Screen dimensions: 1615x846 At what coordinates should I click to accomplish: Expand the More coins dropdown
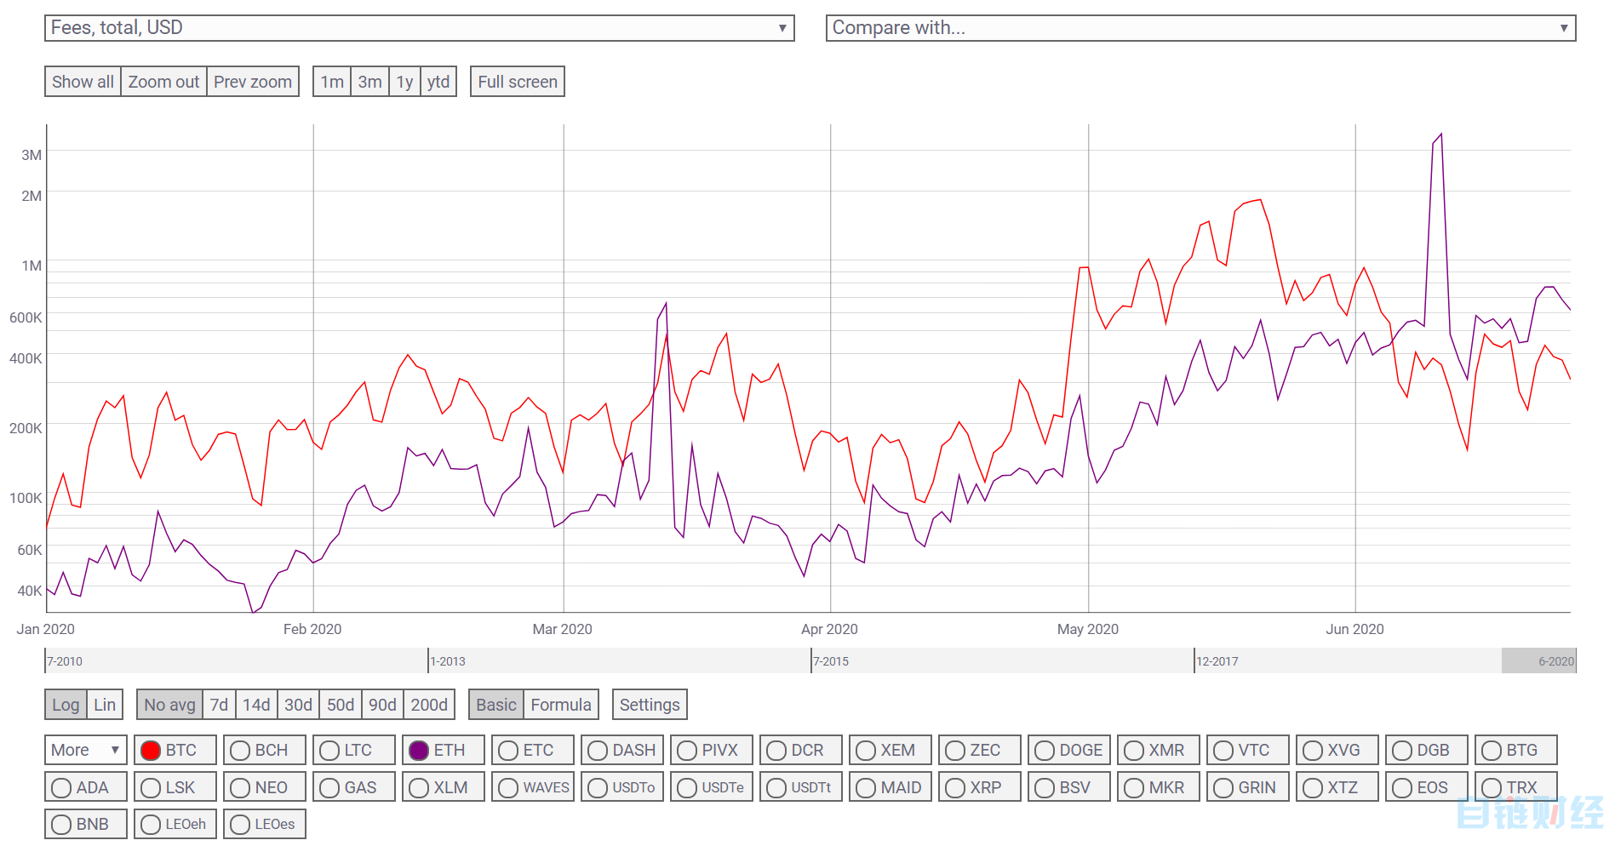(x=86, y=750)
